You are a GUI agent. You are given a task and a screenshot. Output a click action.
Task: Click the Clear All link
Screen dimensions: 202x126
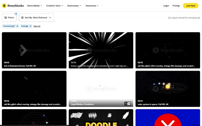tap(37, 26)
